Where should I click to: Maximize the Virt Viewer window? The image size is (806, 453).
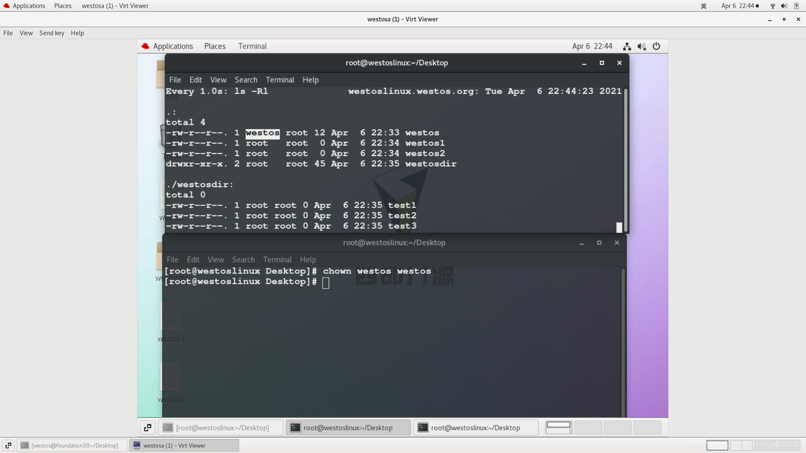(x=784, y=19)
